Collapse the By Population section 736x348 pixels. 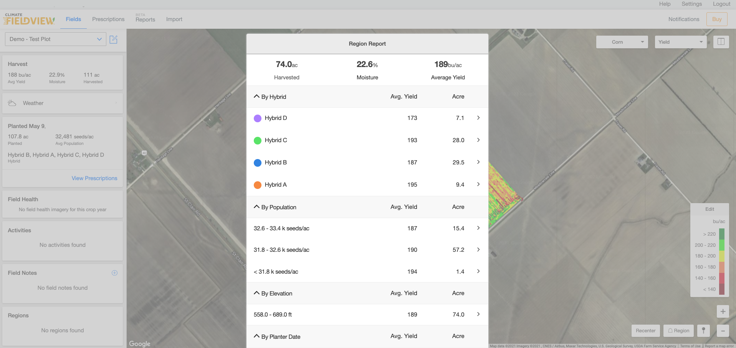point(257,207)
